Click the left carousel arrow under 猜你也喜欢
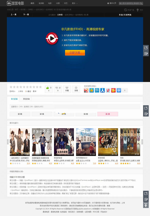150x216 pixels. pos(8,142)
